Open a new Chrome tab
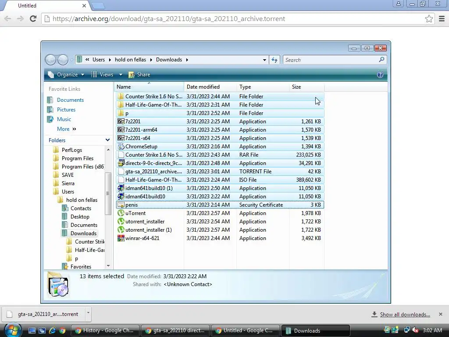 point(98,6)
